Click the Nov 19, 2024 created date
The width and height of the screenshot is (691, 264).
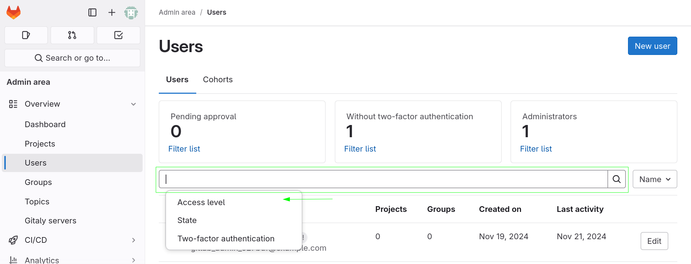pyautogui.click(x=504, y=236)
